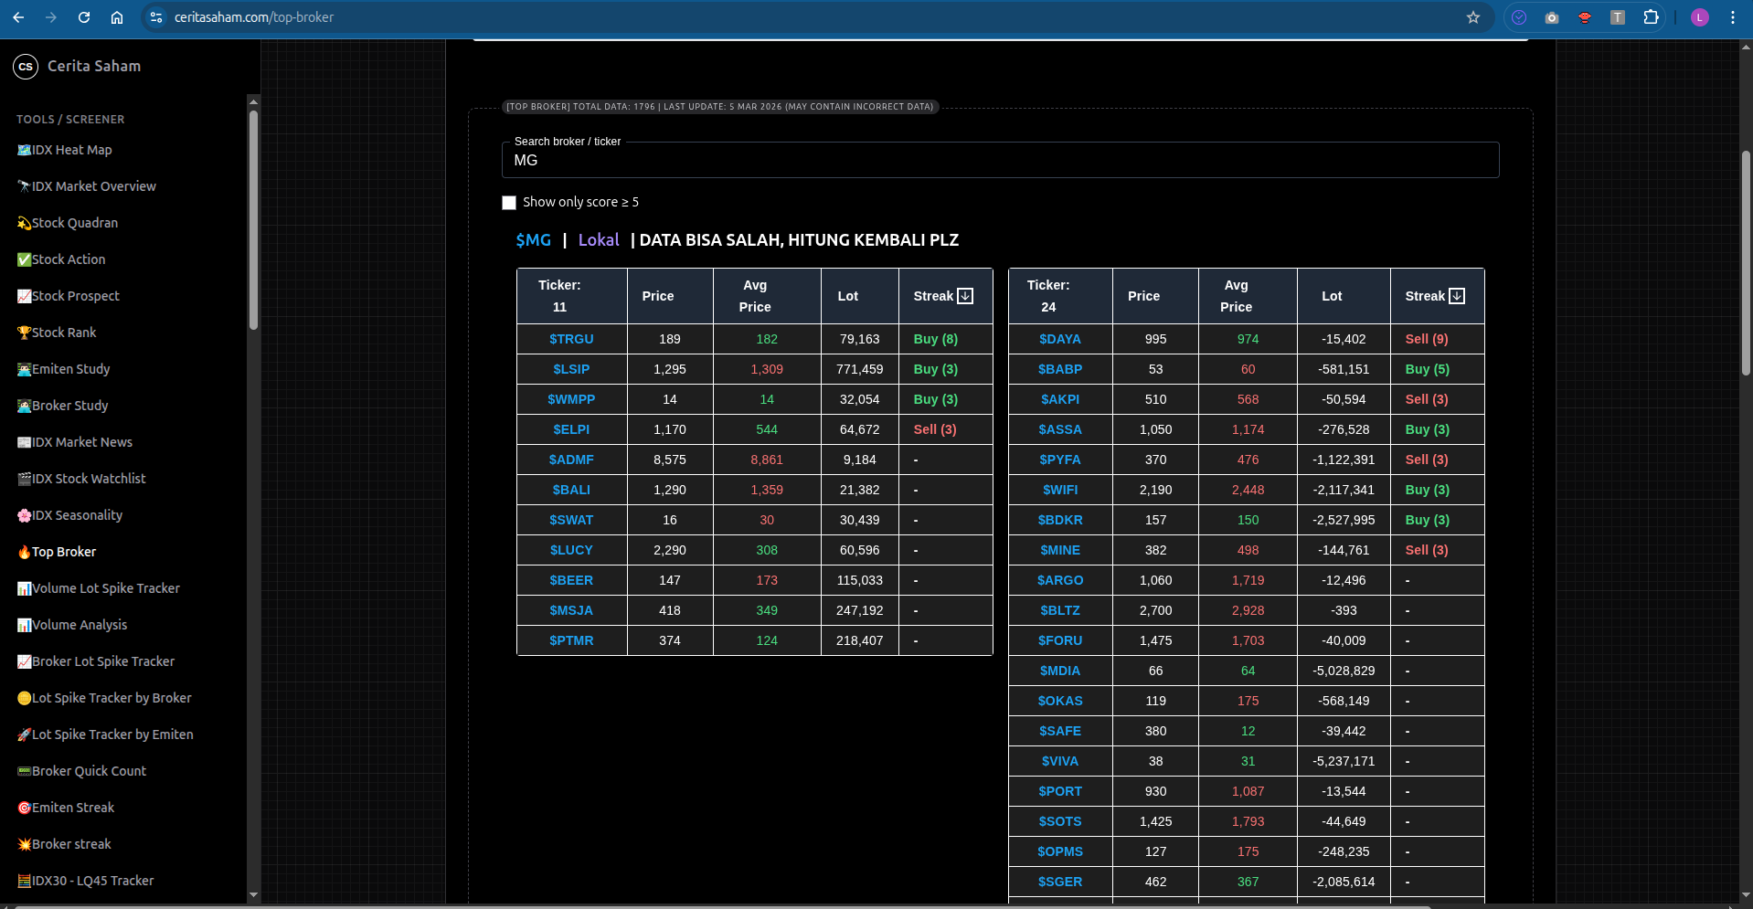Screen dimensions: 1753x909
Task: Select Broker Study in sidebar menu
Action: [69, 406]
